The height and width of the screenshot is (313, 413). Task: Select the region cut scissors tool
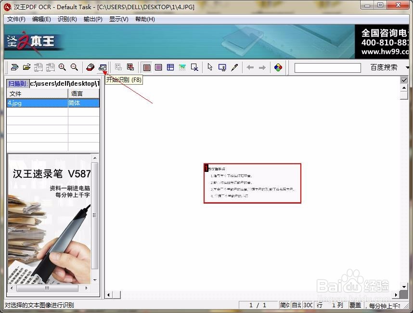click(222, 67)
